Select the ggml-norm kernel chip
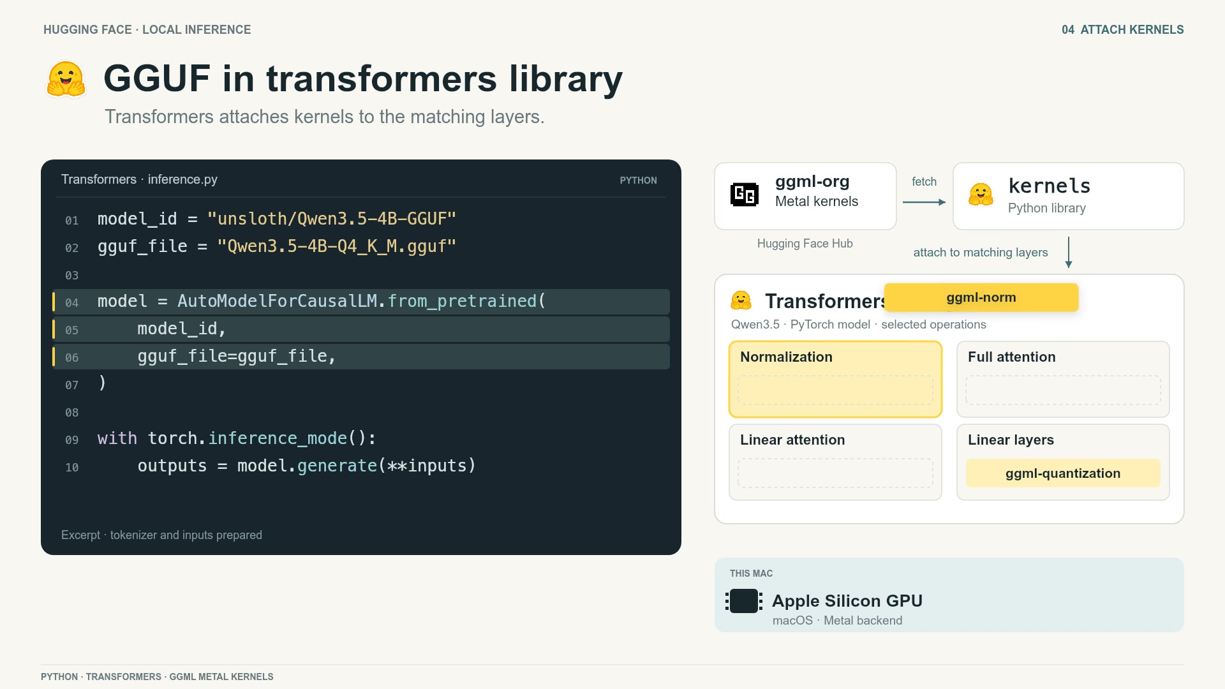Image resolution: width=1225 pixels, height=689 pixels. pyautogui.click(x=981, y=297)
